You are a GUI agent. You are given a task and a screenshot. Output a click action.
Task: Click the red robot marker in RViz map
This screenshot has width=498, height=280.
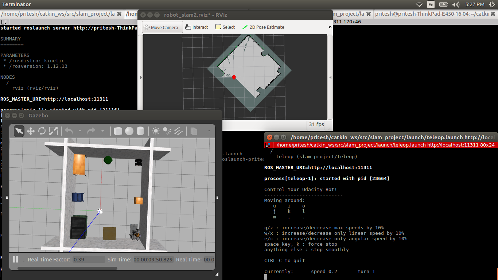(x=234, y=77)
